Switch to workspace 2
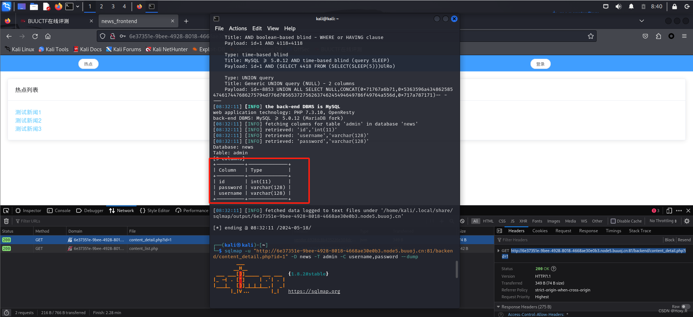 [x=101, y=6]
